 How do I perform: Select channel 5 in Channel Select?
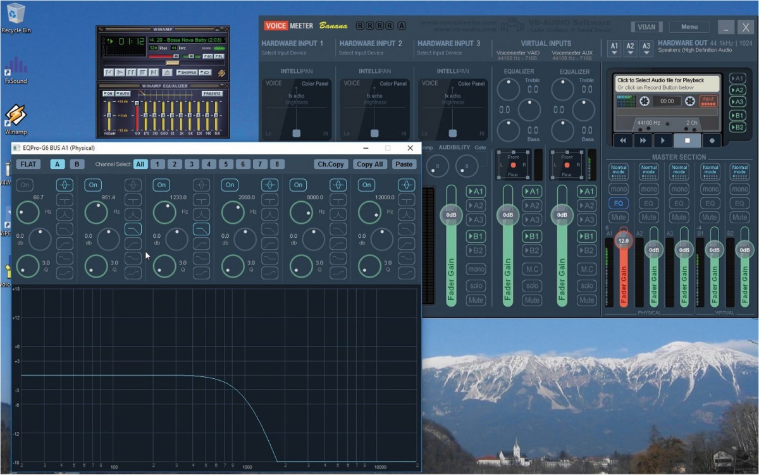[x=226, y=164]
